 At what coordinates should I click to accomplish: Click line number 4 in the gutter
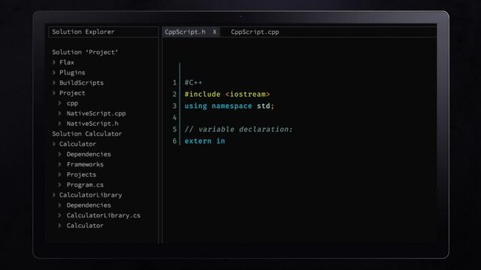(174, 117)
